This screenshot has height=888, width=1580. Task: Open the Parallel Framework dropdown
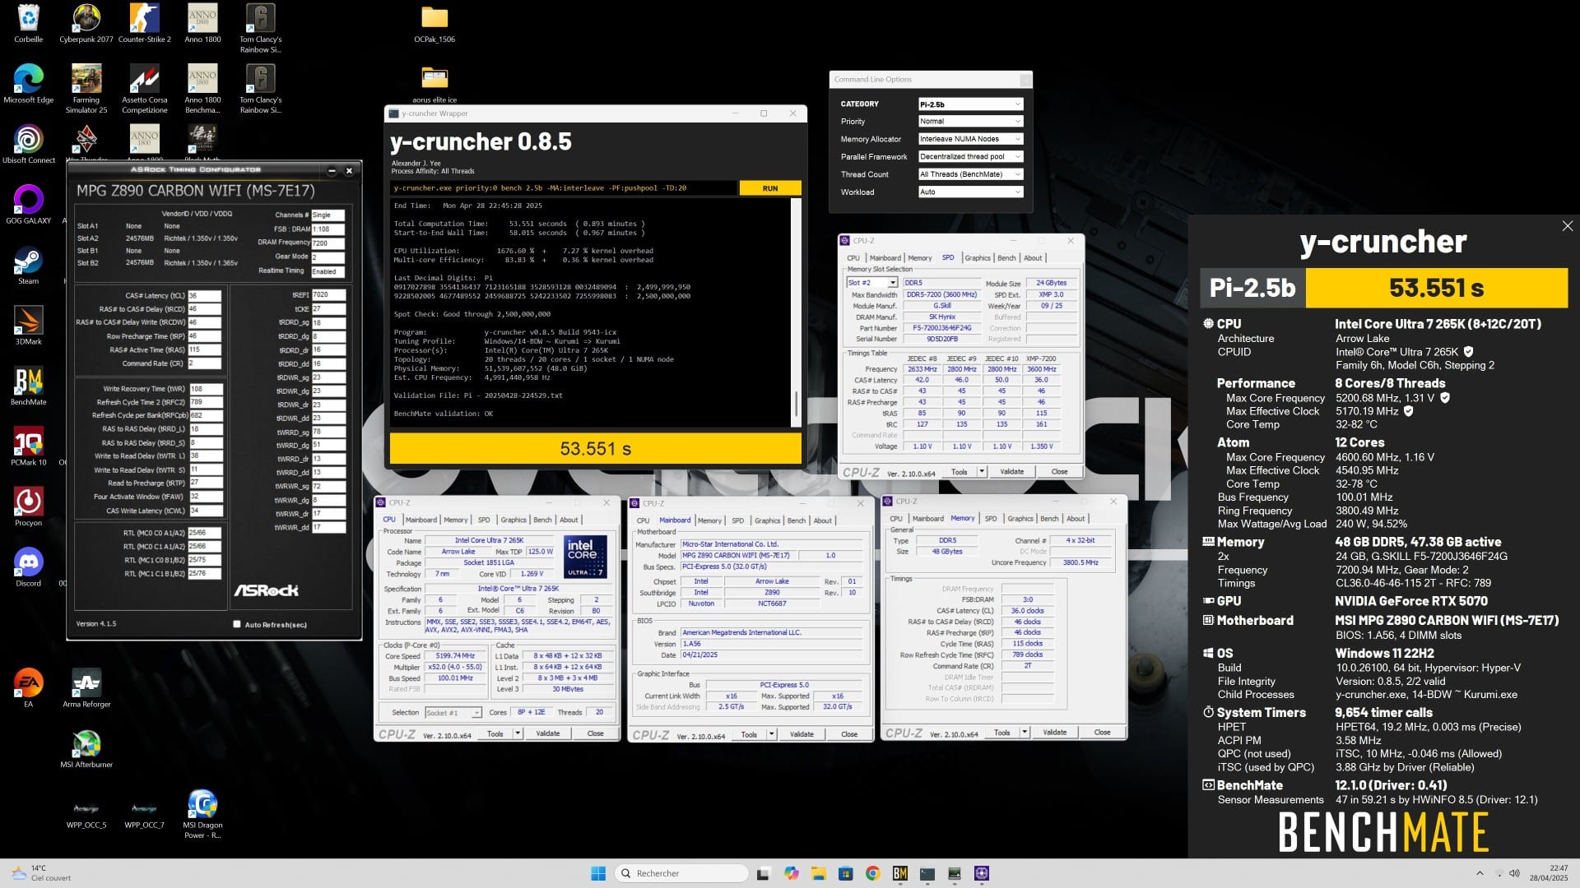pyautogui.click(x=970, y=156)
